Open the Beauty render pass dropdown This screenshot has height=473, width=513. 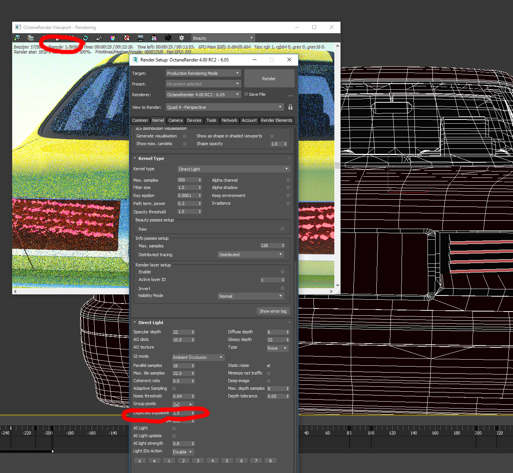223,38
